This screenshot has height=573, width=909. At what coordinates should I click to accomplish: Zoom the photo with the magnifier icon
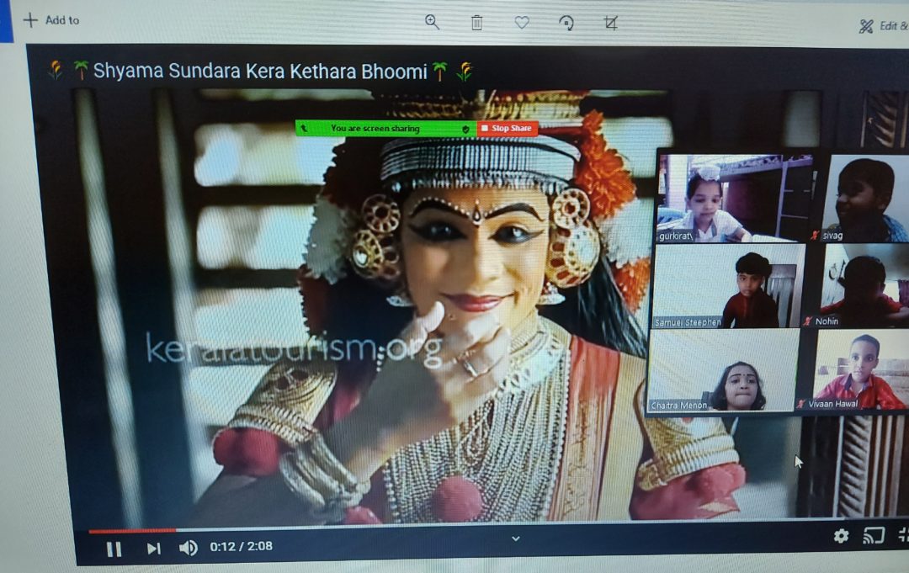point(432,23)
